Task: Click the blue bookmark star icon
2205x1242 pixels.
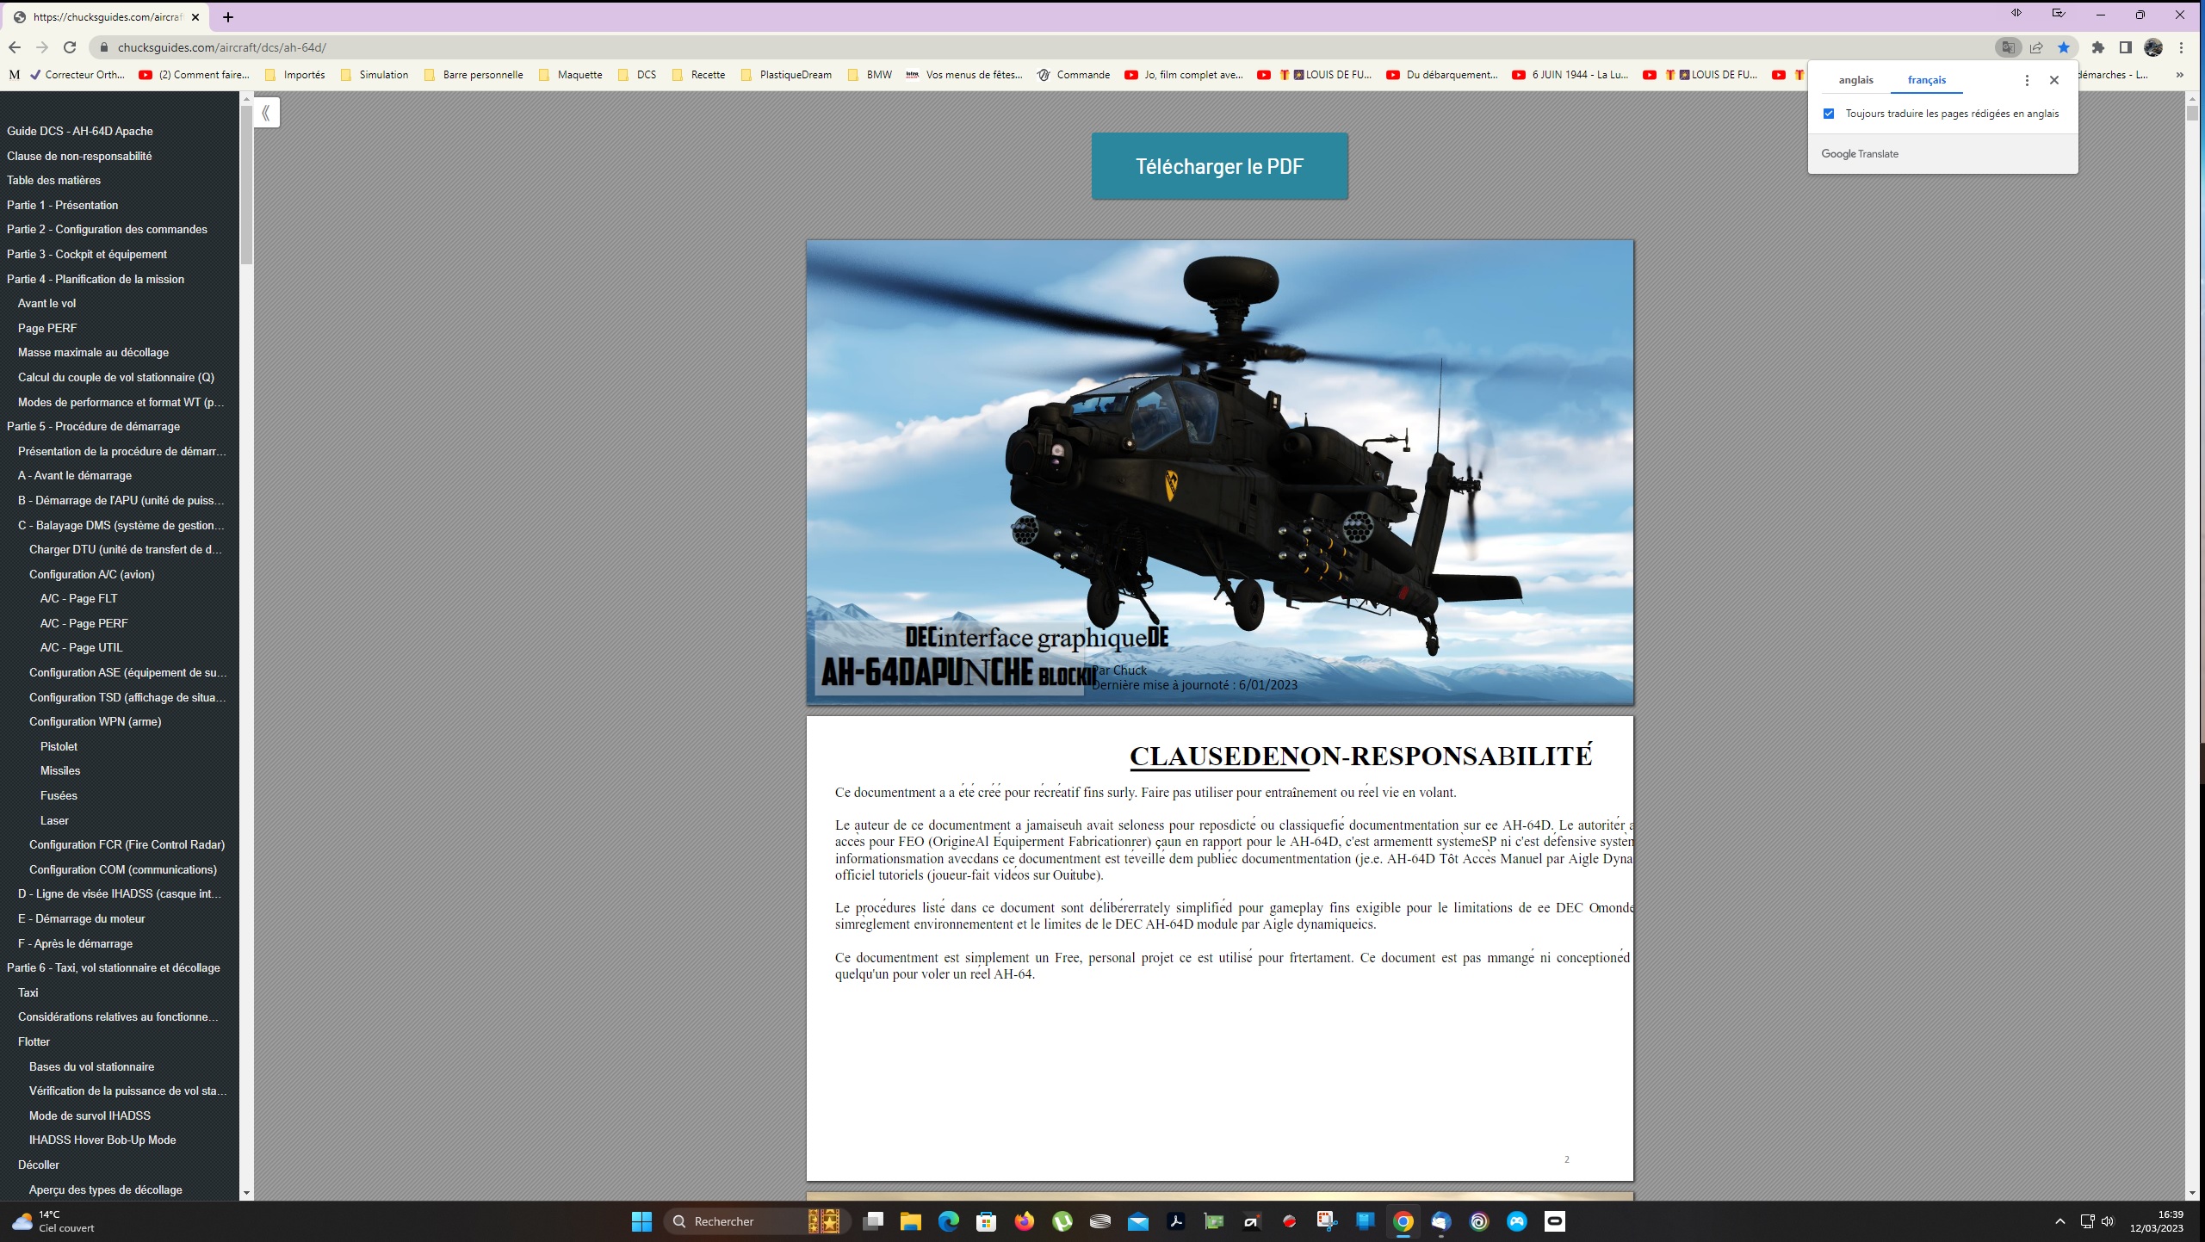Action: coord(2064,47)
